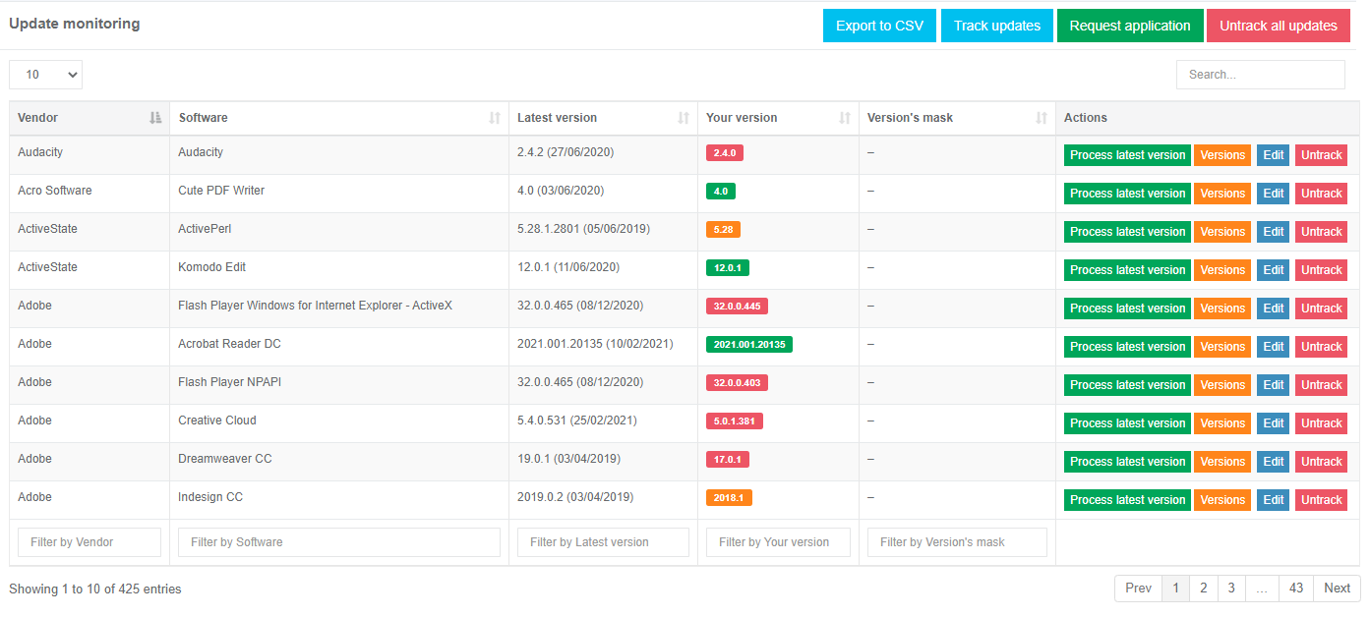Image resolution: width=1370 pixels, height=617 pixels.
Task: Open Request application
Action: (1129, 26)
